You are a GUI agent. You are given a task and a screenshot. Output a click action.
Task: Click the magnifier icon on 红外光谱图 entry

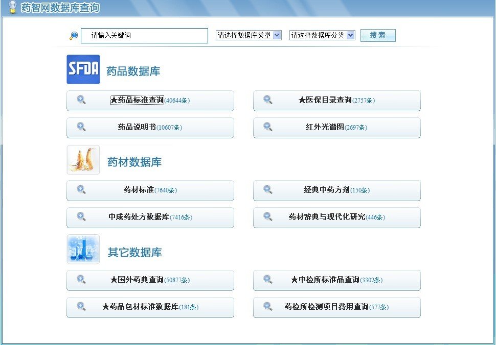click(x=268, y=128)
